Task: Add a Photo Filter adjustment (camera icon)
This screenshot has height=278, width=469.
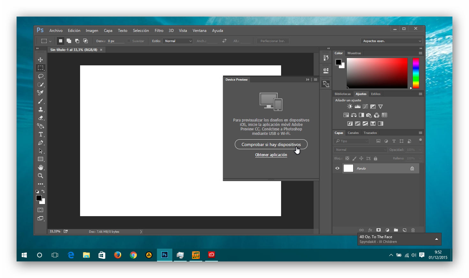Action: tap(369, 115)
